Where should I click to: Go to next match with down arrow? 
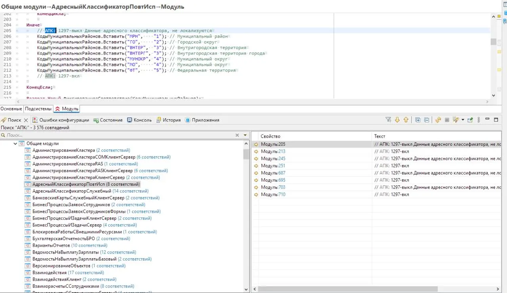point(397,120)
